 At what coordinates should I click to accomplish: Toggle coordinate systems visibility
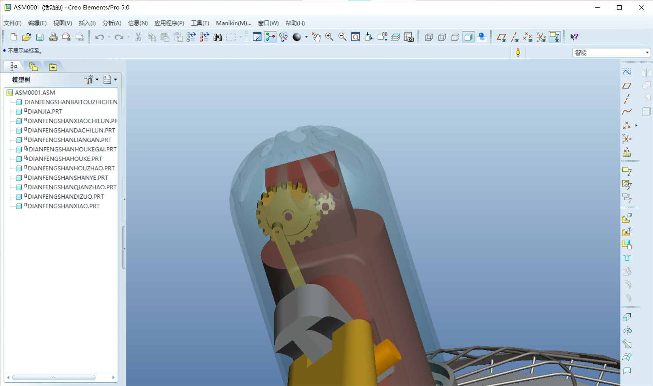tap(541, 37)
